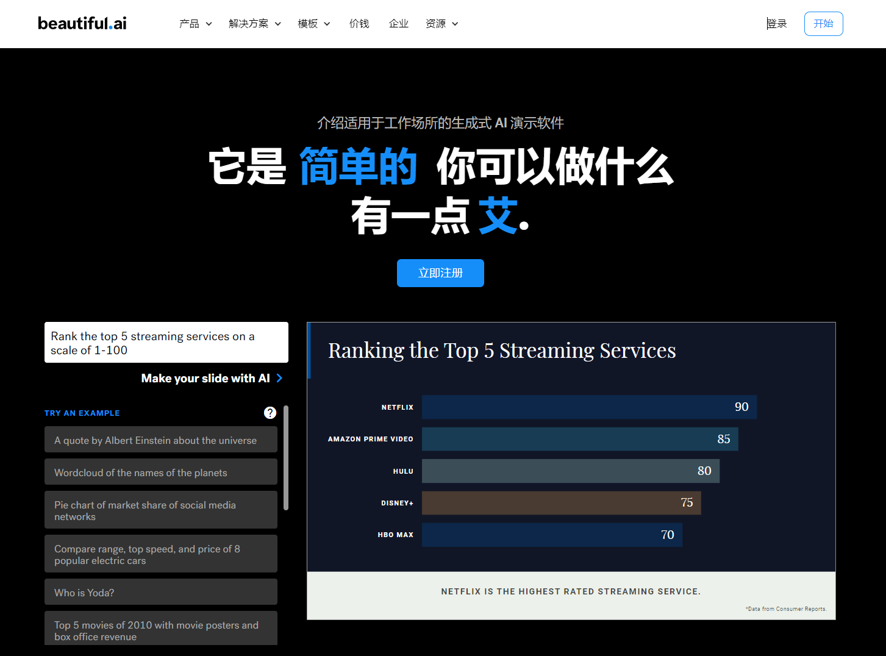Image resolution: width=886 pixels, height=656 pixels.
Task: Expand the 解决方案 dropdown menu
Action: (254, 24)
